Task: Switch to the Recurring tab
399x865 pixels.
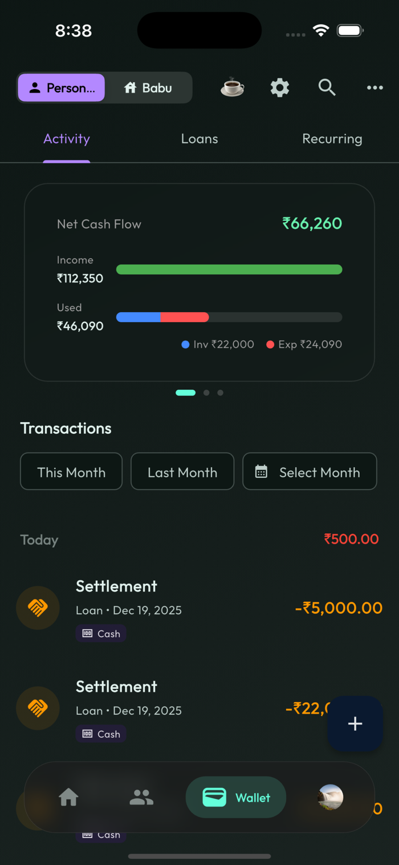Action: coord(332,139)
